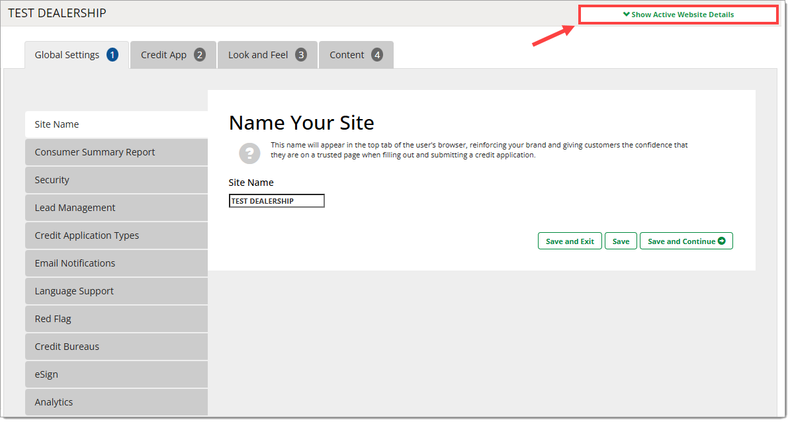This screenshot has height=422, width=790.
Task: Expand Show Active Website Details
Action: pos(678,15)
